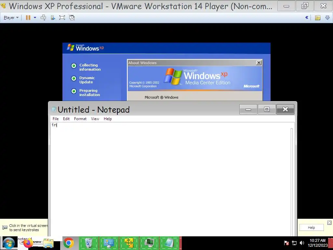The width and height of the screenshot is (333, 250).
Task: Switch to Notepad taskbar icon
Action: coord(169,243)
